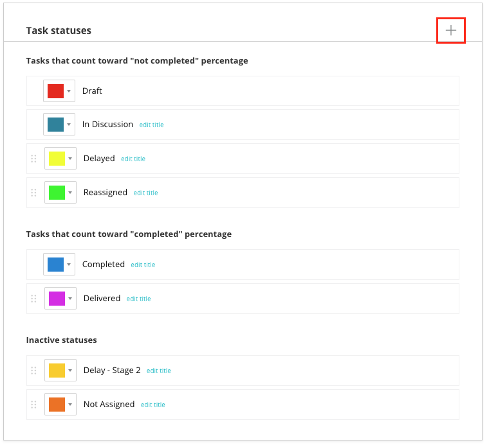Edit the title of Reassigned status
The height and width of the screenshot is (445, 489).
(x=145, y=193)
